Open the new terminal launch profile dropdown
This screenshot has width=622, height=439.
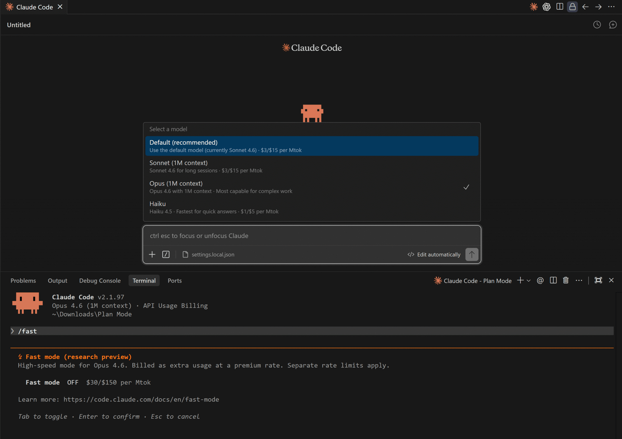click(x=529, y=281)
